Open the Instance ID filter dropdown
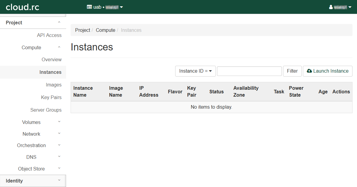 click(x=195, y=71)
